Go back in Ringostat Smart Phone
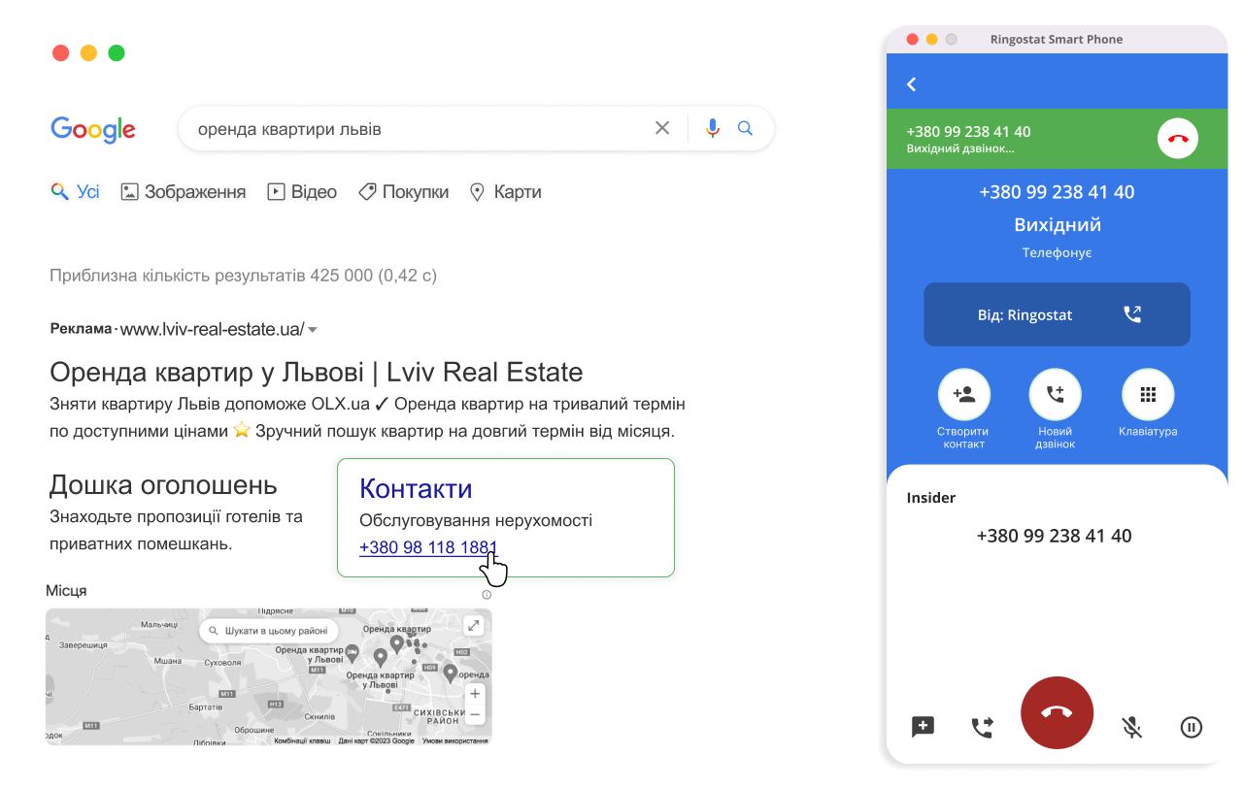1243x788 pixels. (x=911, y=84)
